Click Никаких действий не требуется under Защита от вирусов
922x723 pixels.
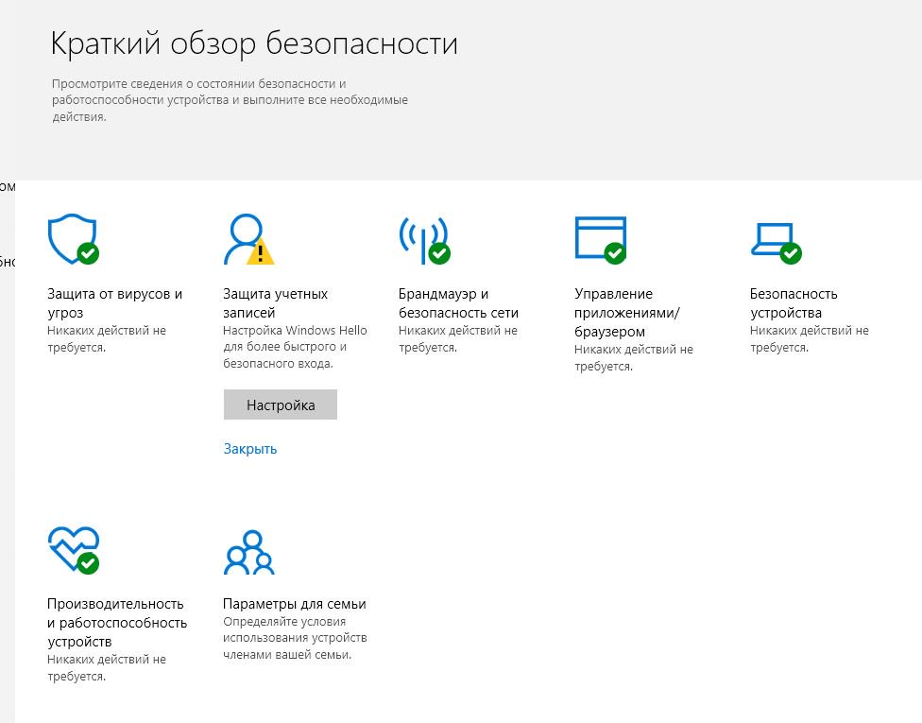pos(107,339)
